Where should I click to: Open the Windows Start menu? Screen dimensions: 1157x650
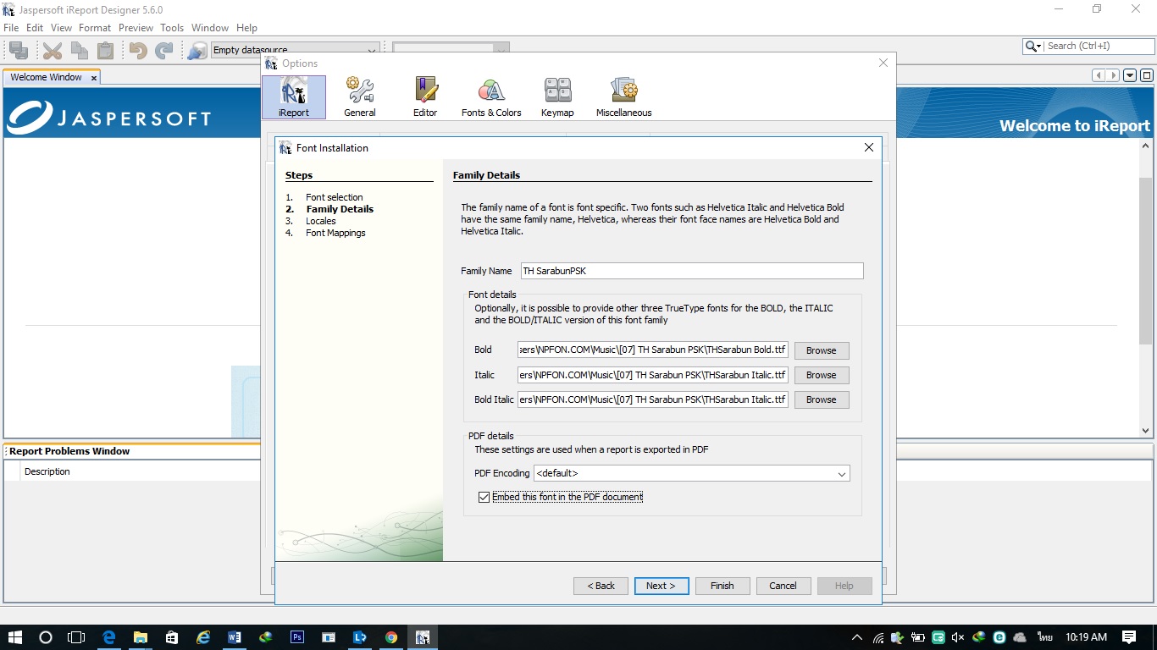15,637
